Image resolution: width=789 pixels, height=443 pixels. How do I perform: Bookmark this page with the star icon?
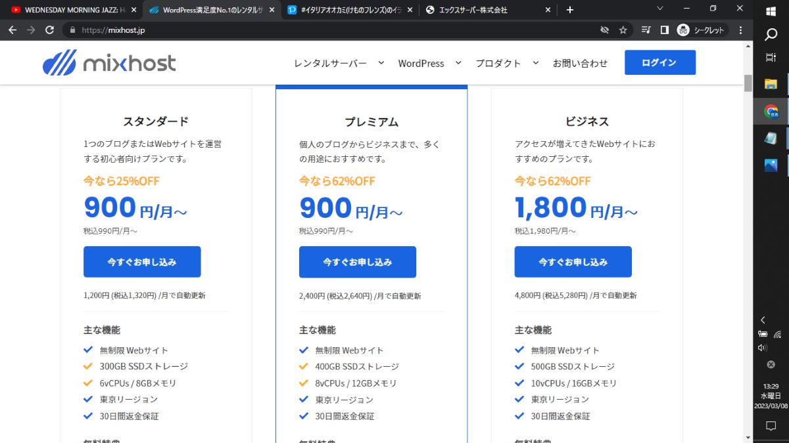tap(623, 30)
